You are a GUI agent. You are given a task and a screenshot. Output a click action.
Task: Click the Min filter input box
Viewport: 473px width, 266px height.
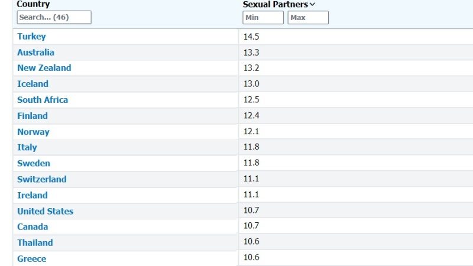tap(263, 18)
